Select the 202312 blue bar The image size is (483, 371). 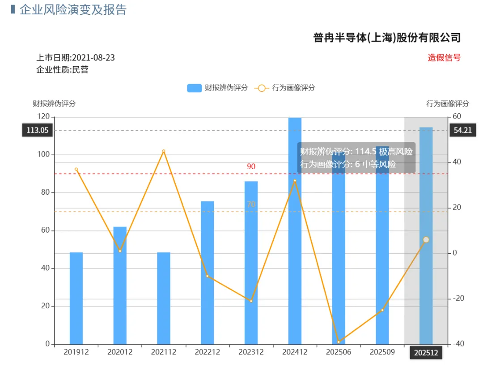coord(251,263)
